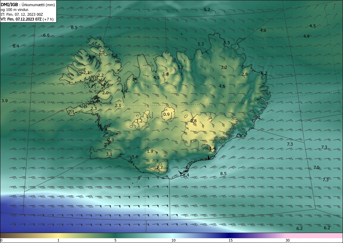343x243 pixels.
Task: Pick the 7.2 value on the east coast
Action: [x=257, y=117]
